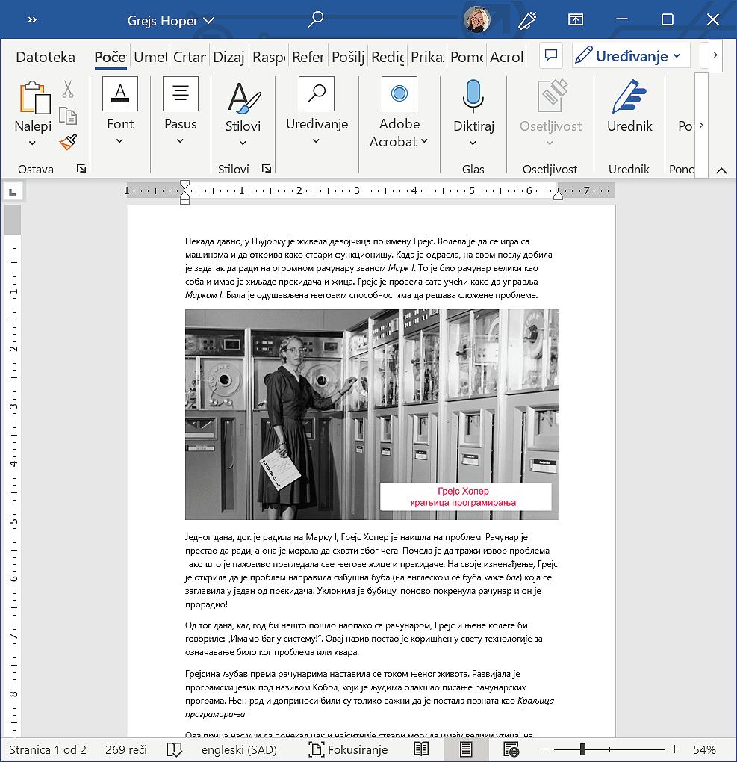This screenshot has width=737, height=762.
Task: Open zoom dialog via 54% label
Action: 704,750
